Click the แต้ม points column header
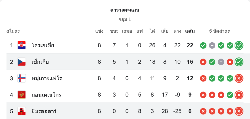This screenshot has height=119, width=250. point(190,31)
